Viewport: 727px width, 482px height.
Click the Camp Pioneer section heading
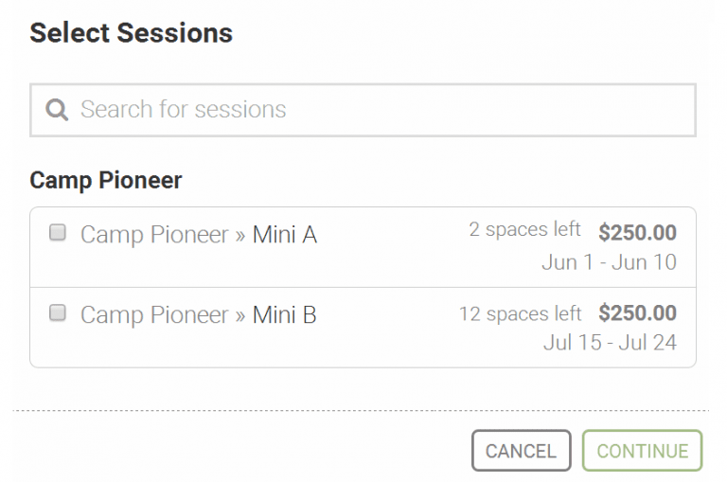(106, 180)
